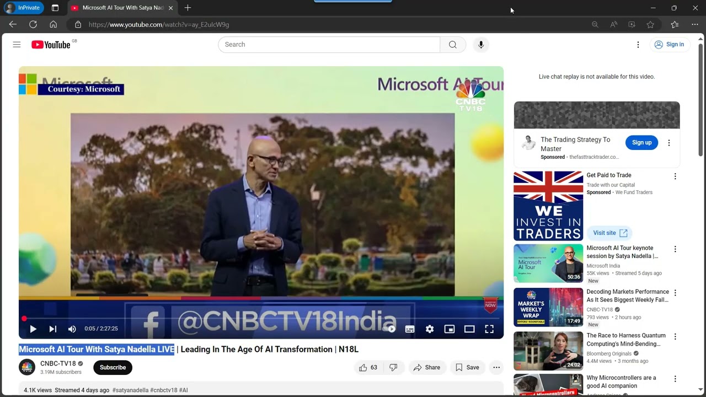Open Microsoft AI Tour keynote thumbnail
The width and height of the screenshot is (706, 397).
coord(548,264)
